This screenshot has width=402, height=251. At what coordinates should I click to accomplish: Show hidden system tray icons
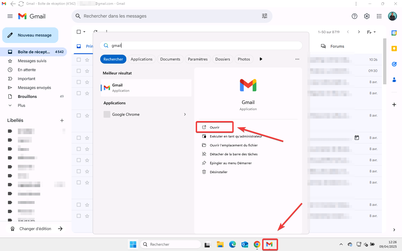pyautogui.click(x=341, y=244)
